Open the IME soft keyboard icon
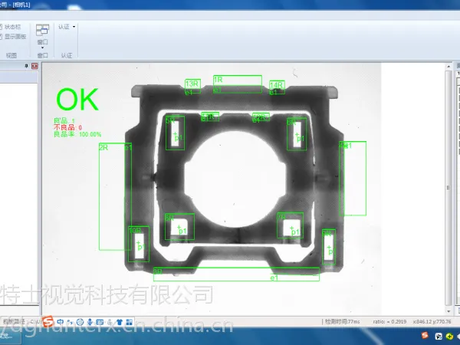Viewport: 460px width, 345px height. tap(100, 322)
